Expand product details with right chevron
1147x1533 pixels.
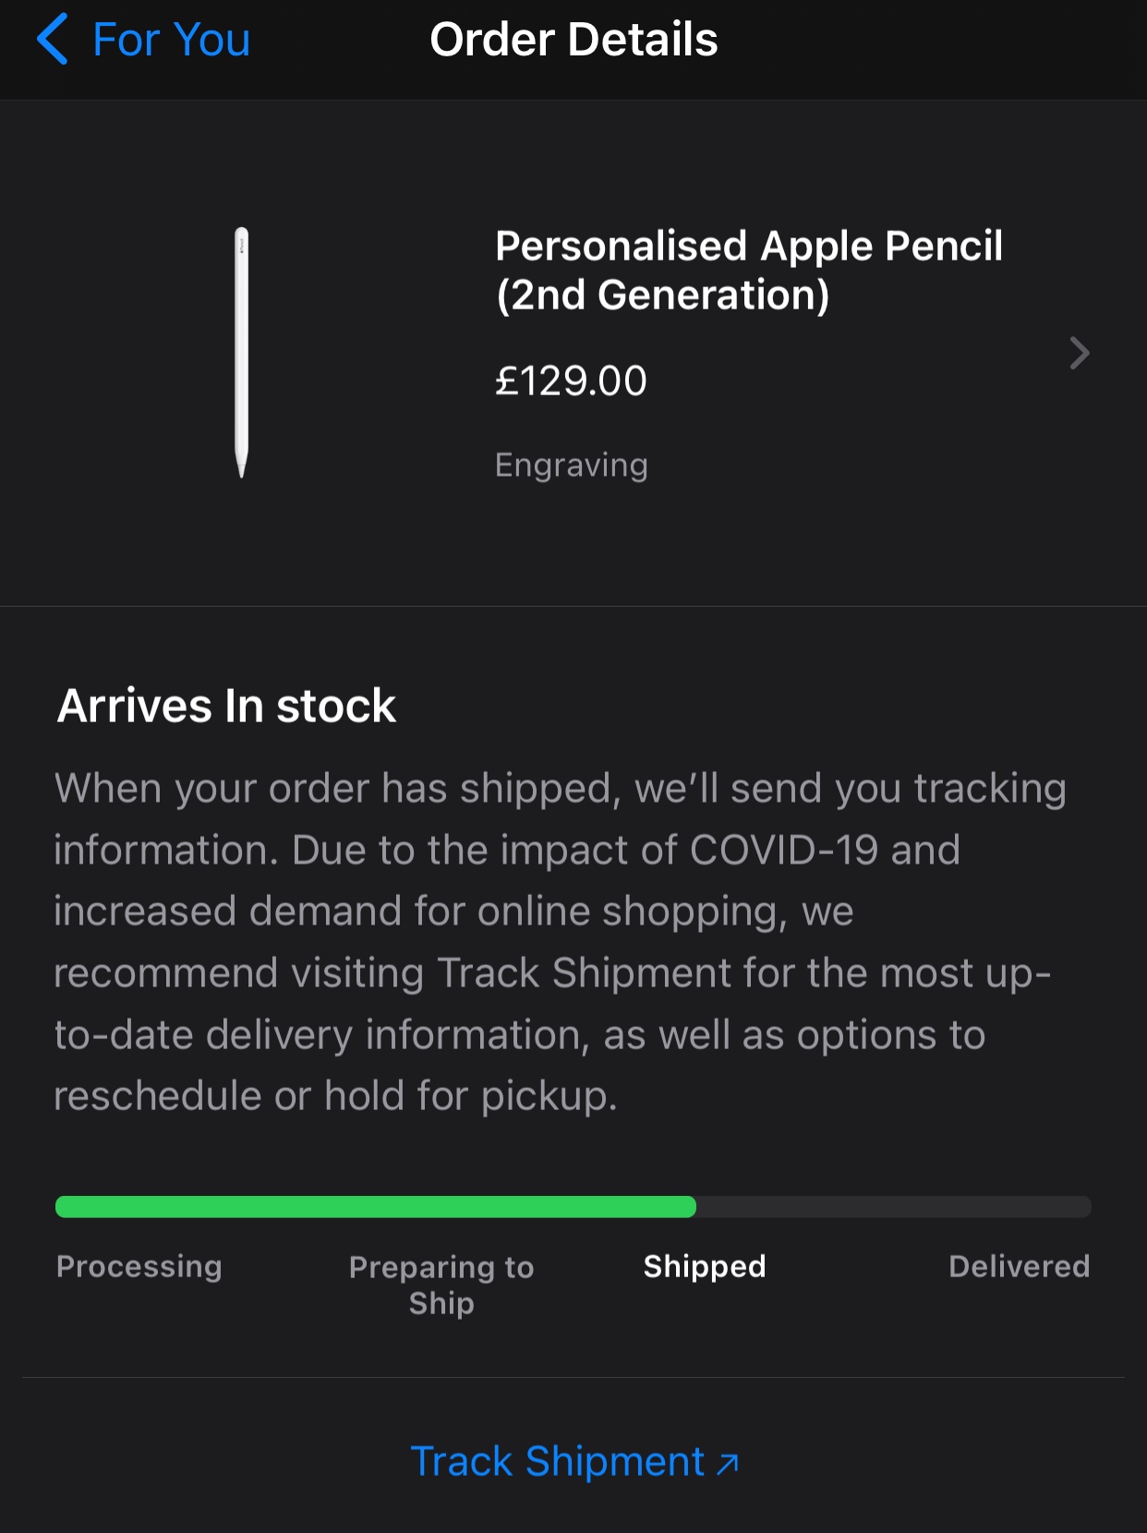1079,353
